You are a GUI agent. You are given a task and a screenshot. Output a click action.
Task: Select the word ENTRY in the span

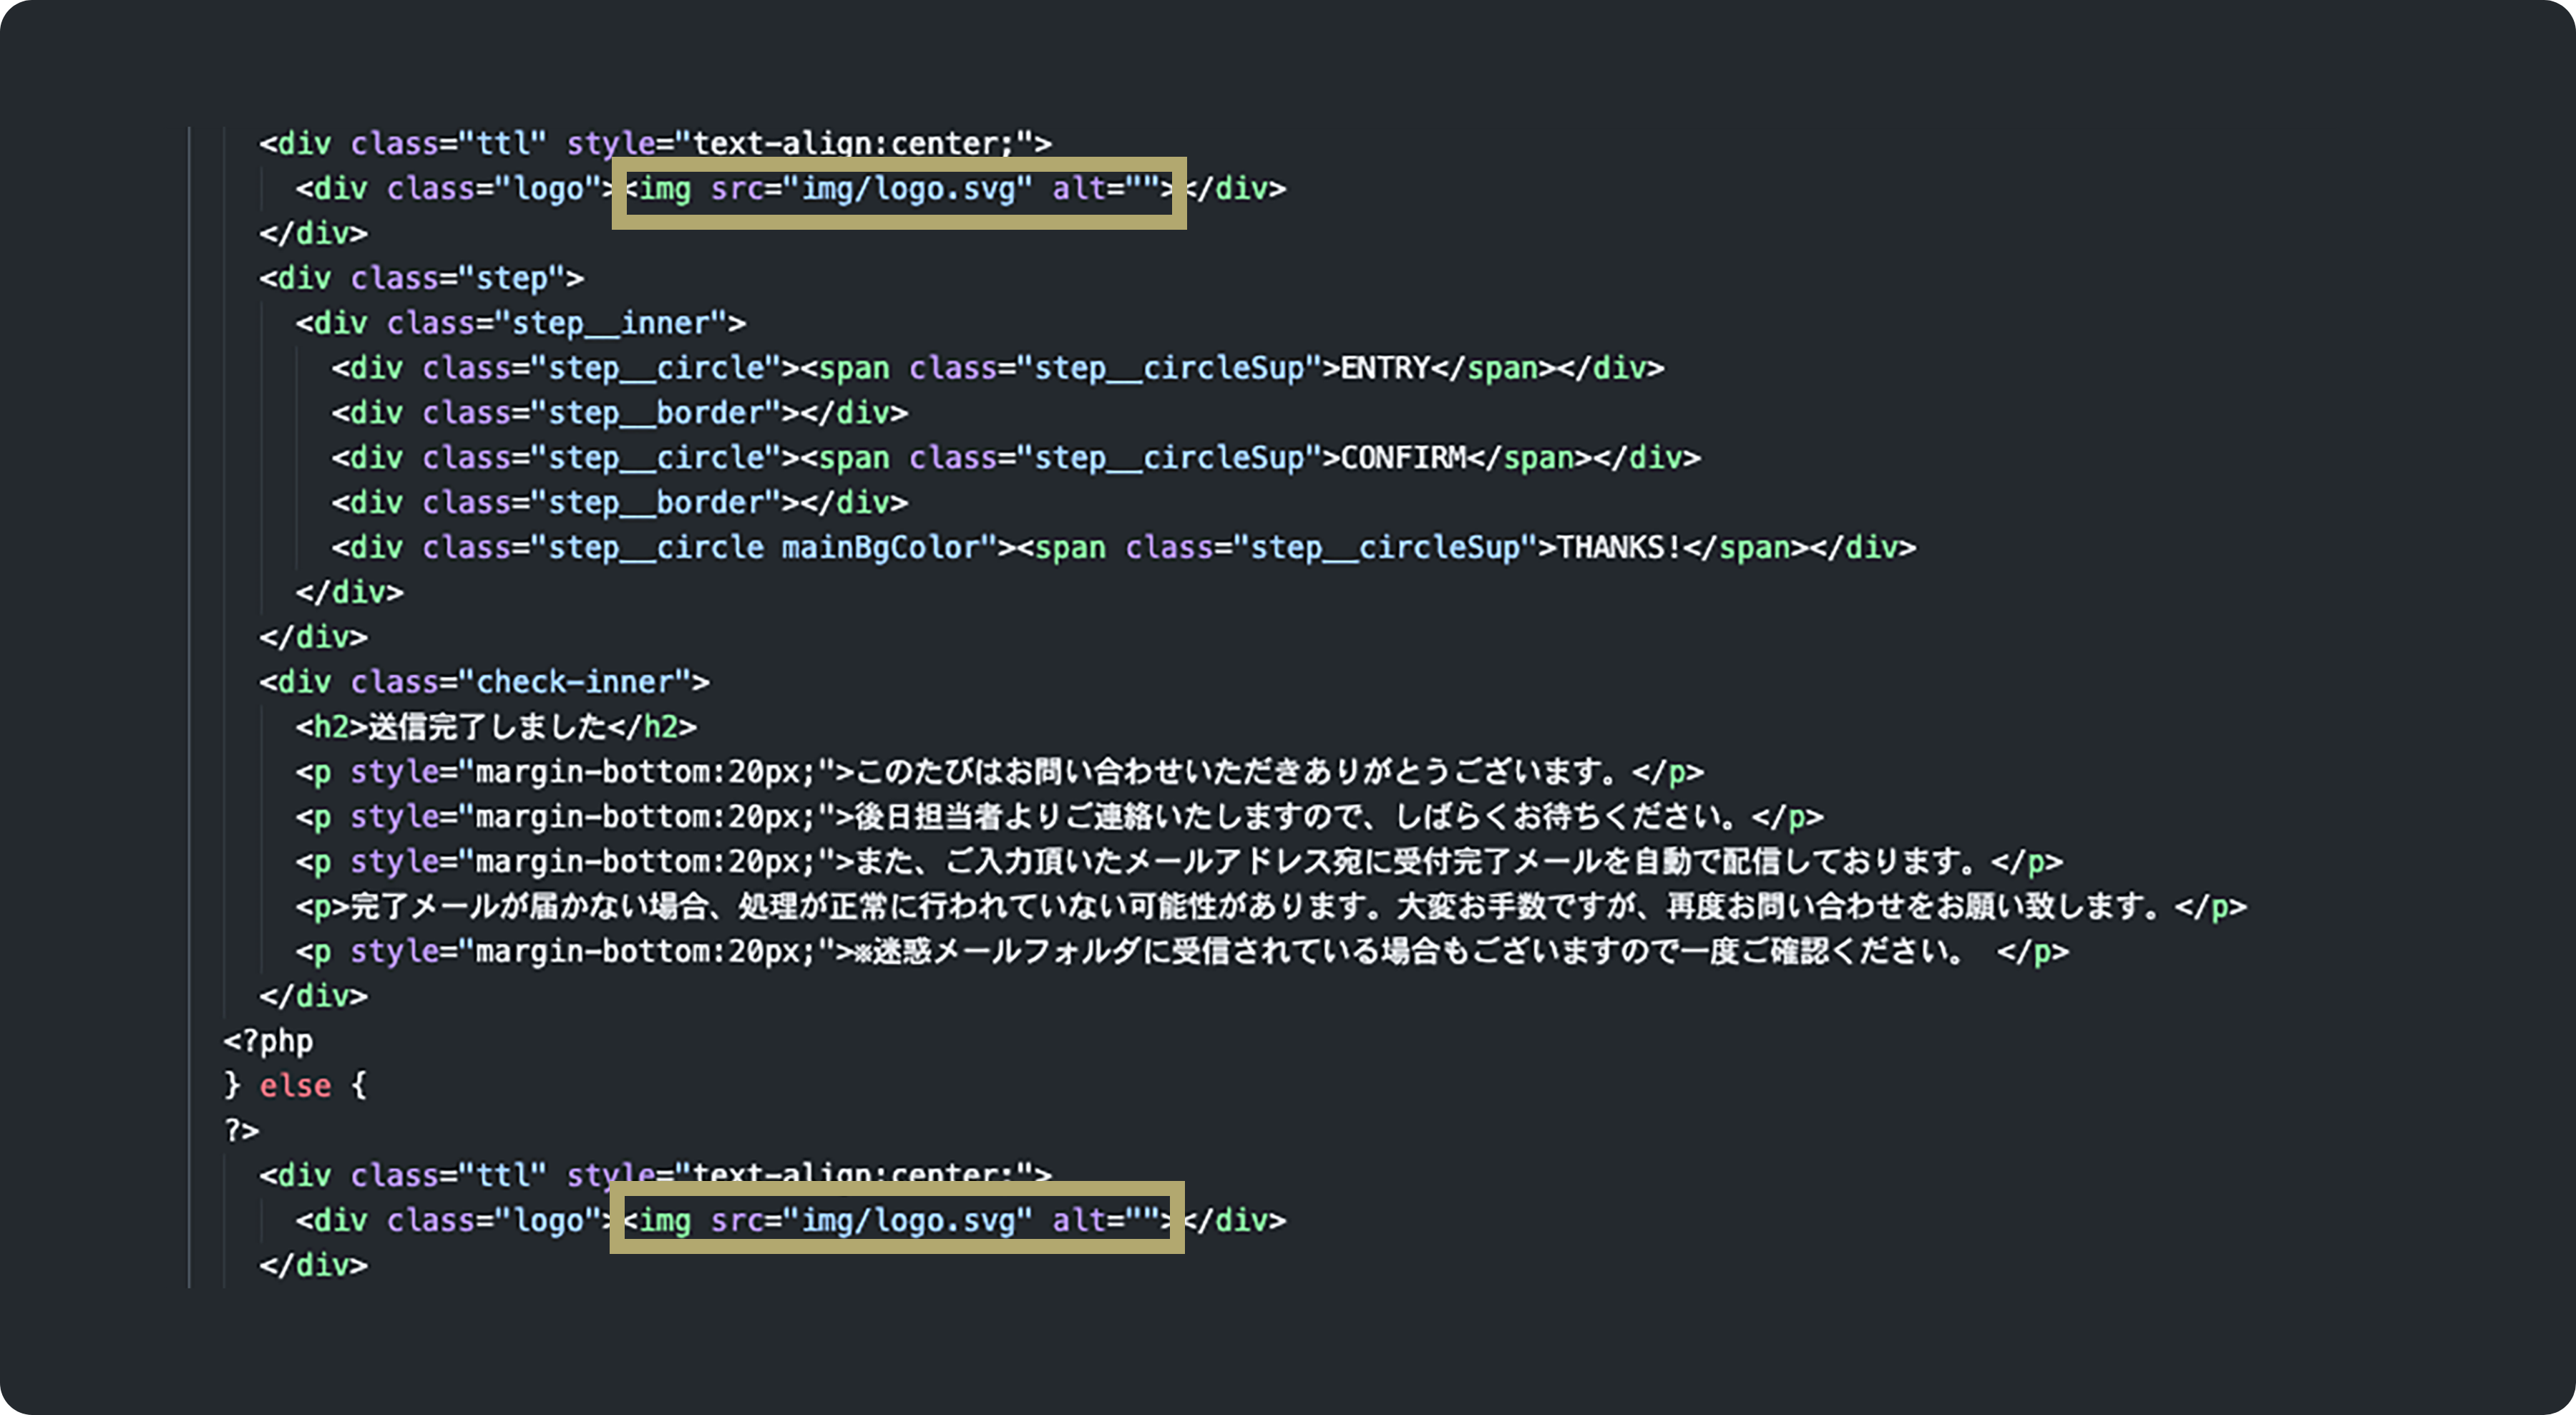1385,368
